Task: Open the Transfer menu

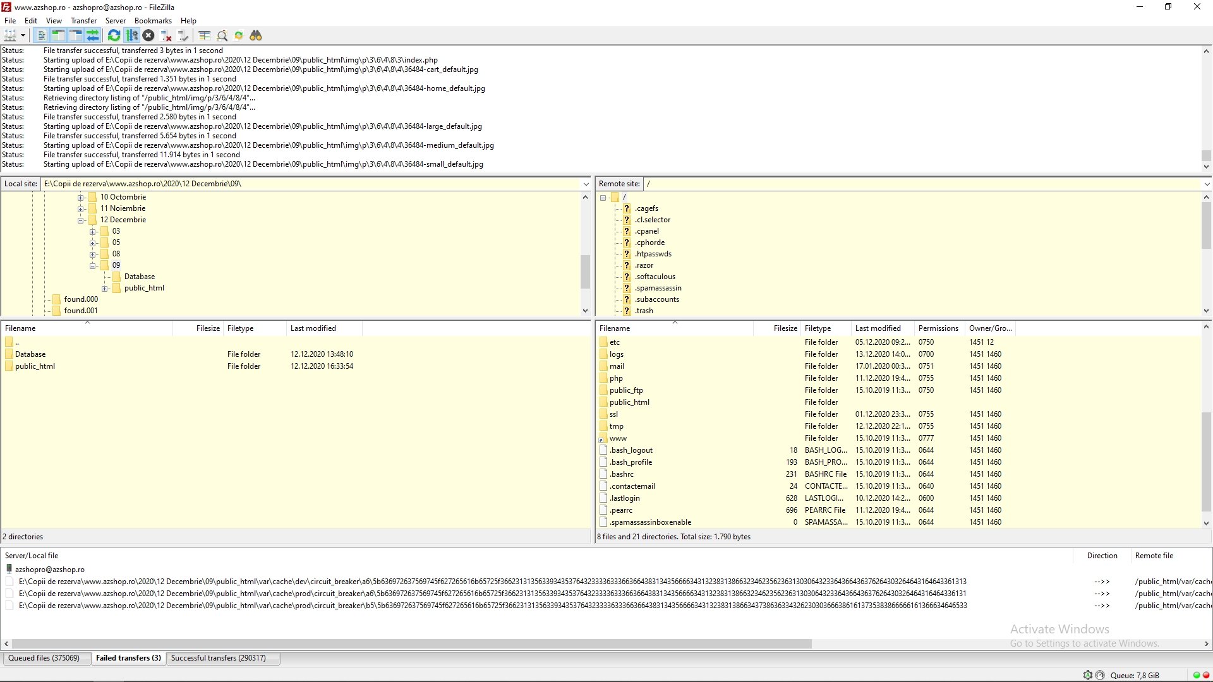Action: [83, 21]
